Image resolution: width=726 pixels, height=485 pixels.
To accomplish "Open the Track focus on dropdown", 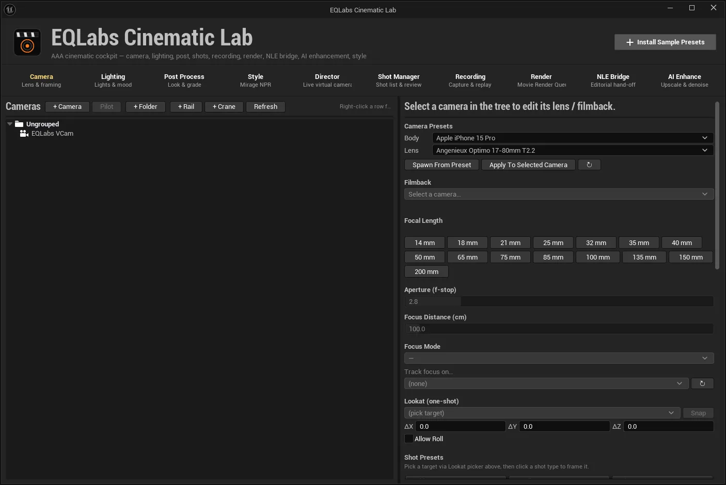I will click(x=546, y=383).
